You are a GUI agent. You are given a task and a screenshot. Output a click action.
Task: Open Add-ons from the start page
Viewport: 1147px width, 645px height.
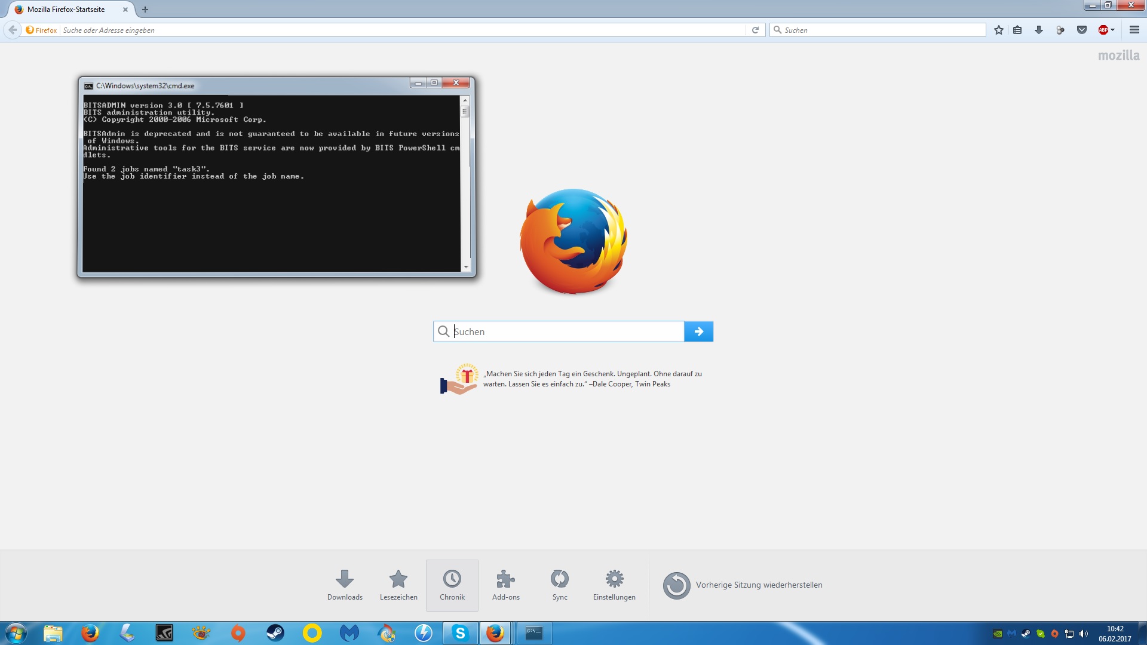(505, 585)
